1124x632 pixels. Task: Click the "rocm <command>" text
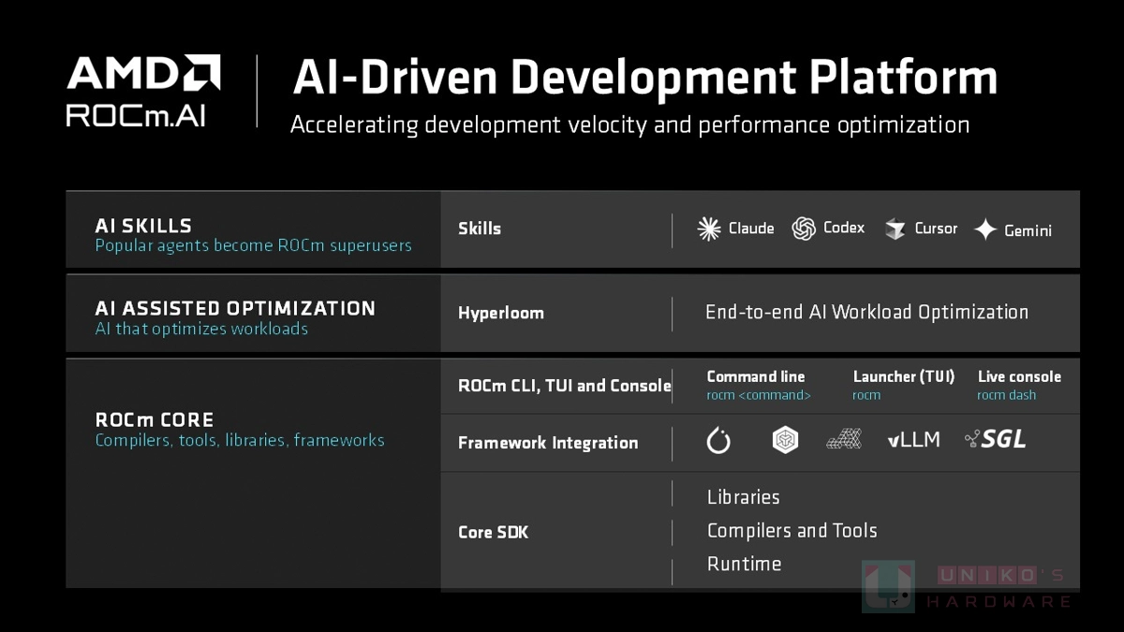click(x=759, y=396)
